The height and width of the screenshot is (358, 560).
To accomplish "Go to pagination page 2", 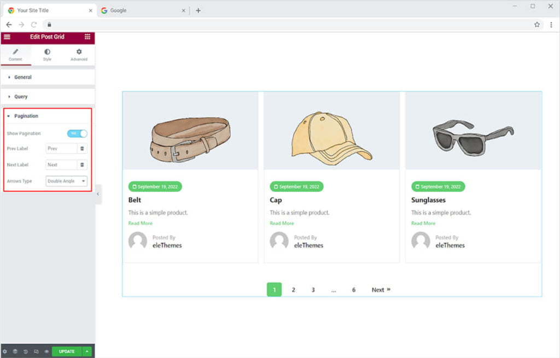I will [x=294, y=290].
